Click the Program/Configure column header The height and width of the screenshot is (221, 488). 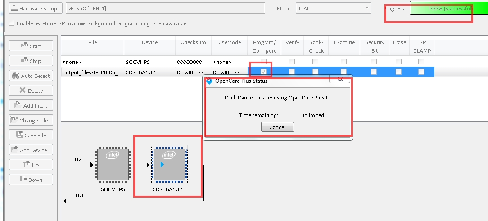(264, 46)
